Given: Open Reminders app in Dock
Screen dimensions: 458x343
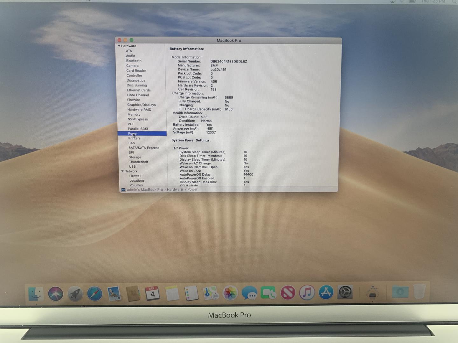Looking at the screenshot, I should (191, 293).
